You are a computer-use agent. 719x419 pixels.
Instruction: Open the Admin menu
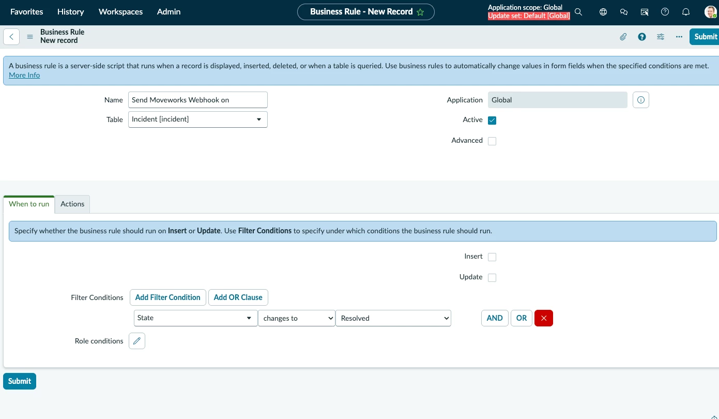169,11
